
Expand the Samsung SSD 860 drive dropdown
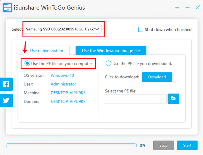pyautogui.click(x=63, y=29)
